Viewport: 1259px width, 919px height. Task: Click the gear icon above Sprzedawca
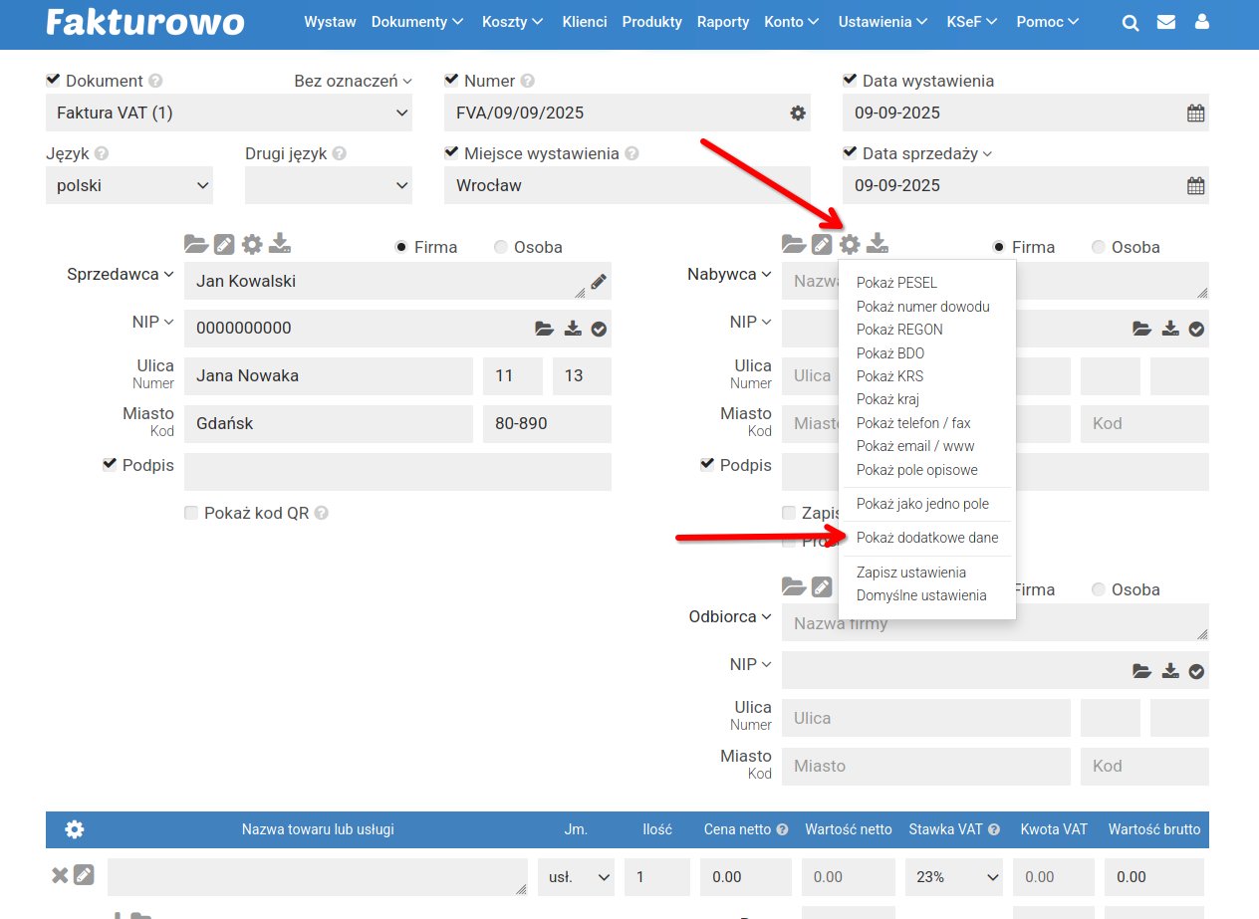(x=252, y=244)
